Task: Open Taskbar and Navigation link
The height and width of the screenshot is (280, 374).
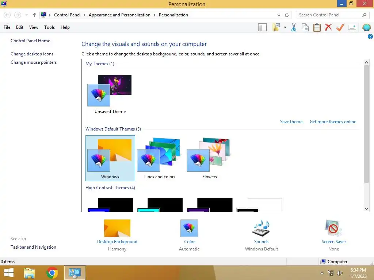Action: tap(33, 247)
